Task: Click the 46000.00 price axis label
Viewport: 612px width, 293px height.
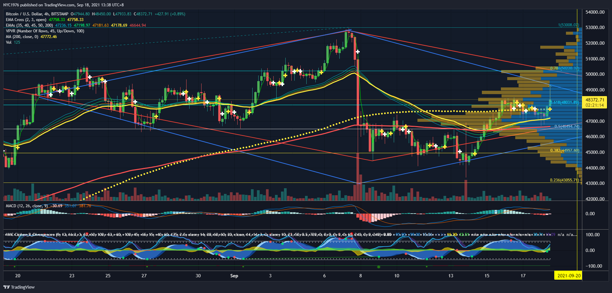Action: point(595,136)
